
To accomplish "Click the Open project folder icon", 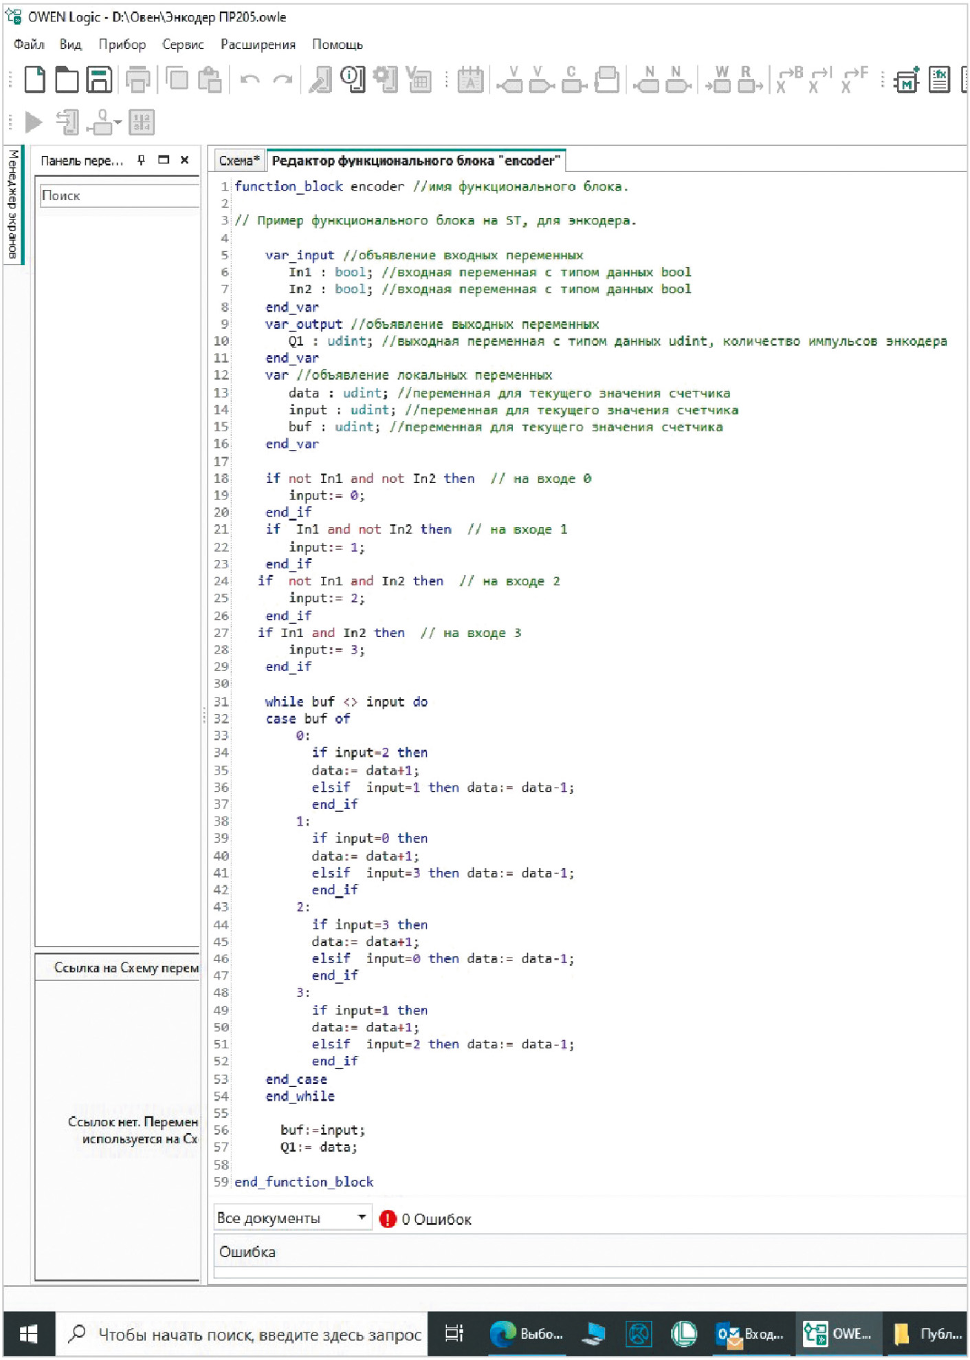I will [x=67, y=80].
